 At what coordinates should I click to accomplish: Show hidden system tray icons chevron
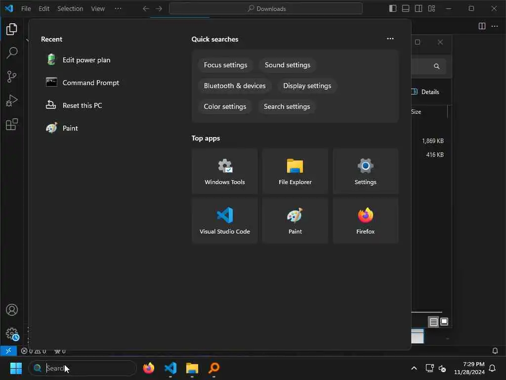(414, 368)
